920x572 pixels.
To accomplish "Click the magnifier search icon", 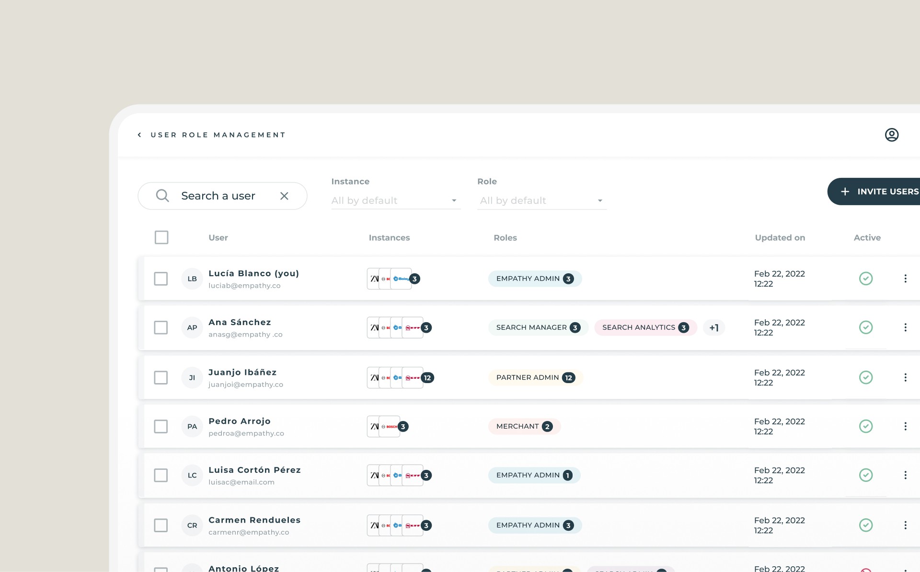I will tap(162, 196).
